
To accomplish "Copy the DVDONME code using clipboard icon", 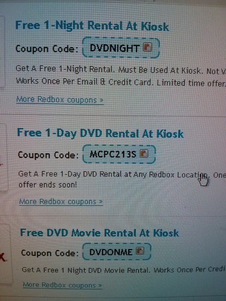I will coord(140,251).
